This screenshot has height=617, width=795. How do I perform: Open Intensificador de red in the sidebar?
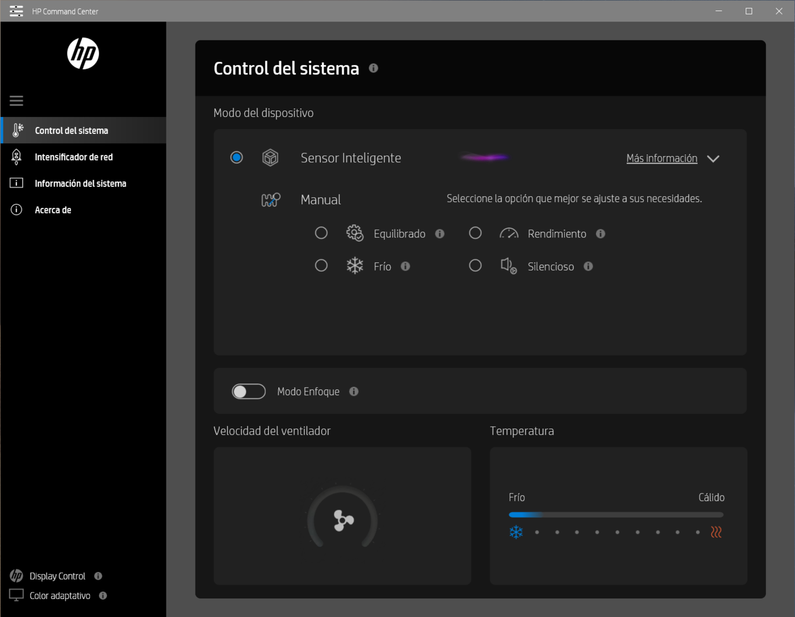[73, 157]
